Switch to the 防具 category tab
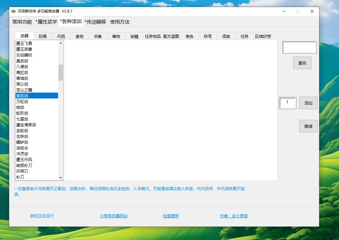Image resolution: width=339 pixels, height=240 pixels. pos(43,36)
